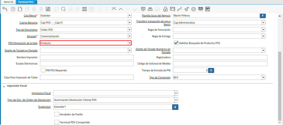Focus the Registradora input field
Viewport: 283px width, 125px height.
point(220,57)
